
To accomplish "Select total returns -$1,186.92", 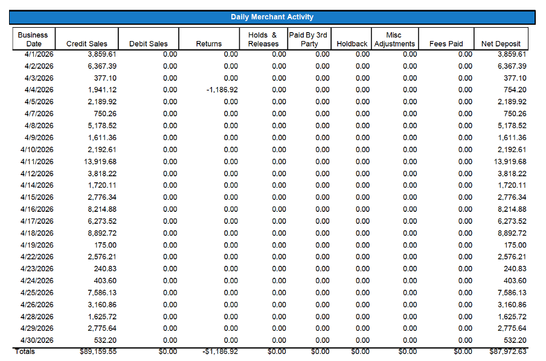I will click(220, 351).
